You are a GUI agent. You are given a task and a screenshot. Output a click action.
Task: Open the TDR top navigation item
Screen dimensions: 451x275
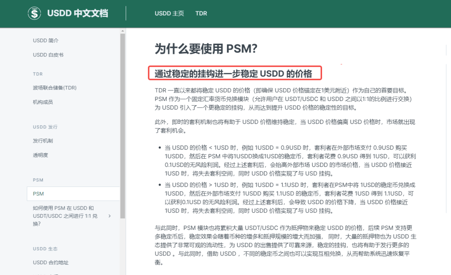tap(201, 13)
